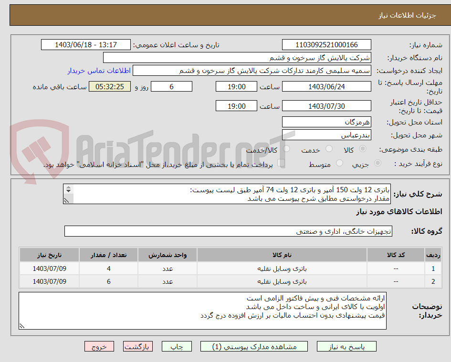
Task: Open اطلاعات تماس خریدار link
Action: (99, 71)
